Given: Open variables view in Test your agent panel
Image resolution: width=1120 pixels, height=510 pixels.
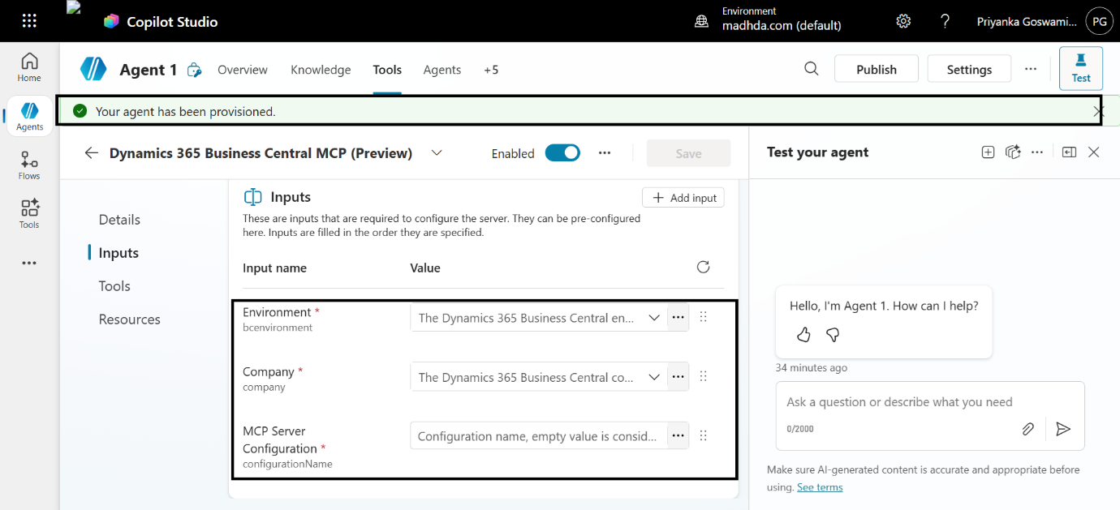Looking at the screenshot, I should pyautogui.click(x=1012, y=152).
